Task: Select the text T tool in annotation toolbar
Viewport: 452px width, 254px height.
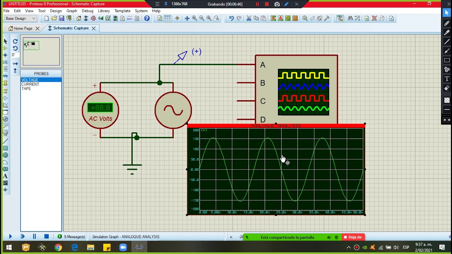Action: 447,79
